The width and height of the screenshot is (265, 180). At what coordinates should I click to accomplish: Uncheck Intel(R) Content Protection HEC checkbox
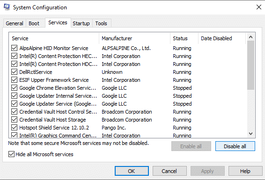(14, 56)
